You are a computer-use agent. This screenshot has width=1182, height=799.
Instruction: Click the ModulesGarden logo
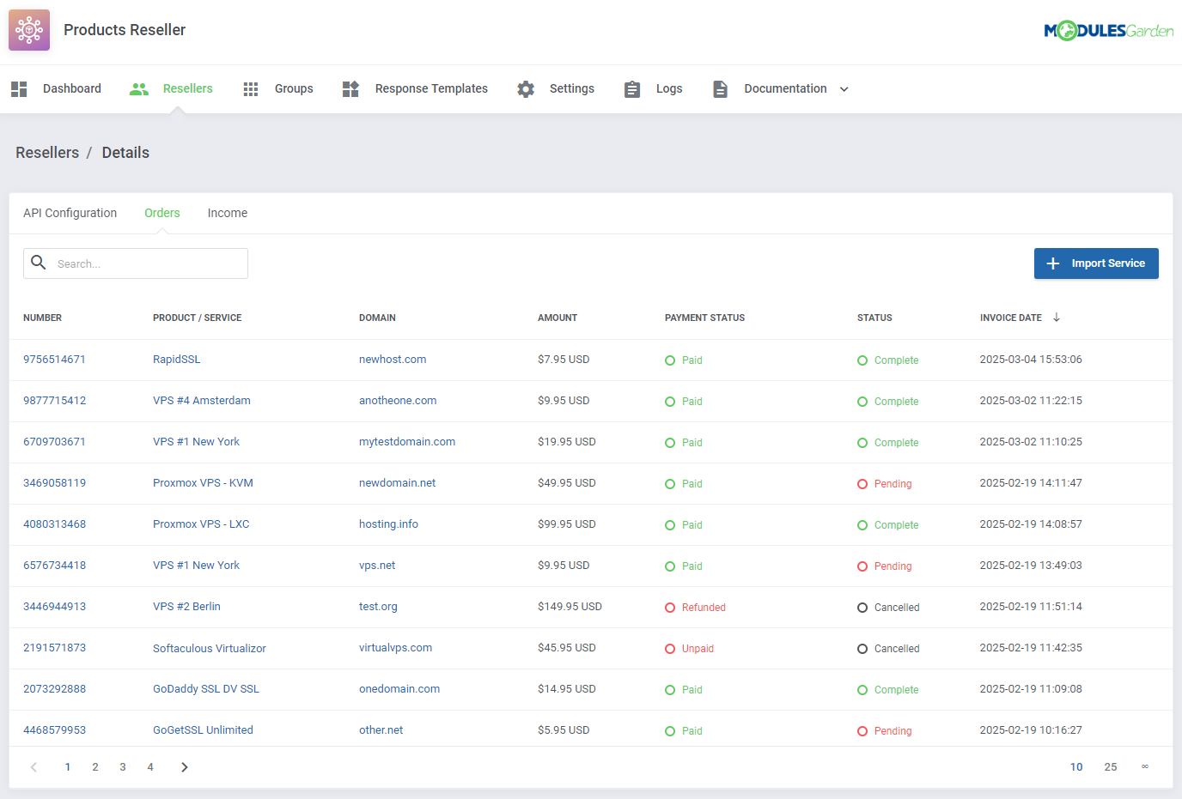(x=1108, y=30)
